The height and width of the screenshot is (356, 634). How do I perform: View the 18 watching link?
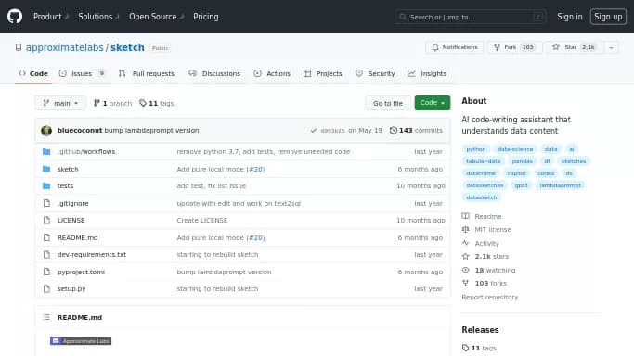(488, 270)
